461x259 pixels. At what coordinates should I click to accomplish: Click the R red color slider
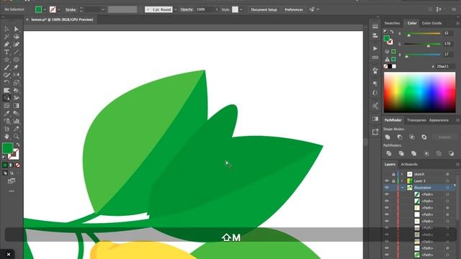coord(422,34)
